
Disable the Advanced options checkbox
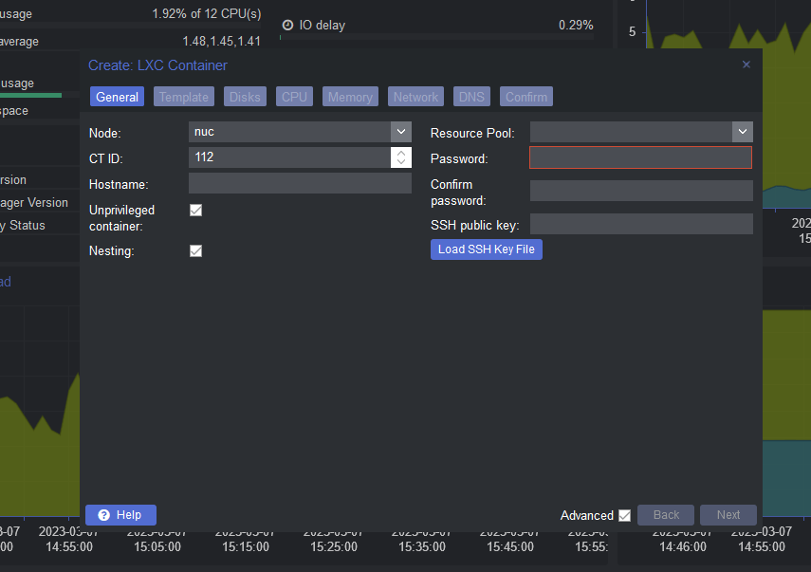624,516
